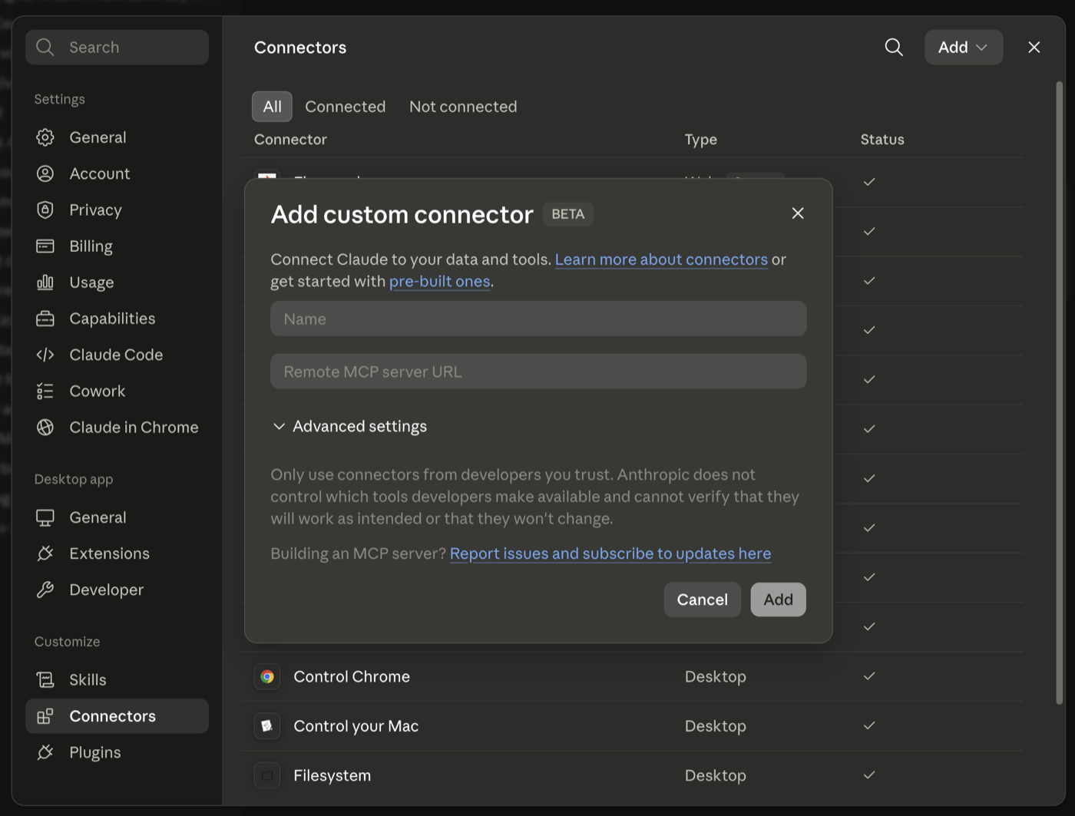Open Extensions plug icon

click(45, 553)
